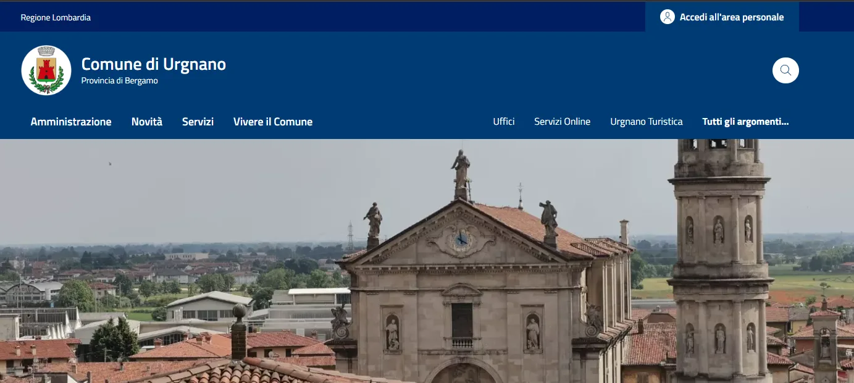Open Accedi all'area personale login
This screenshot has width=854, height=383.
point(722,17)
